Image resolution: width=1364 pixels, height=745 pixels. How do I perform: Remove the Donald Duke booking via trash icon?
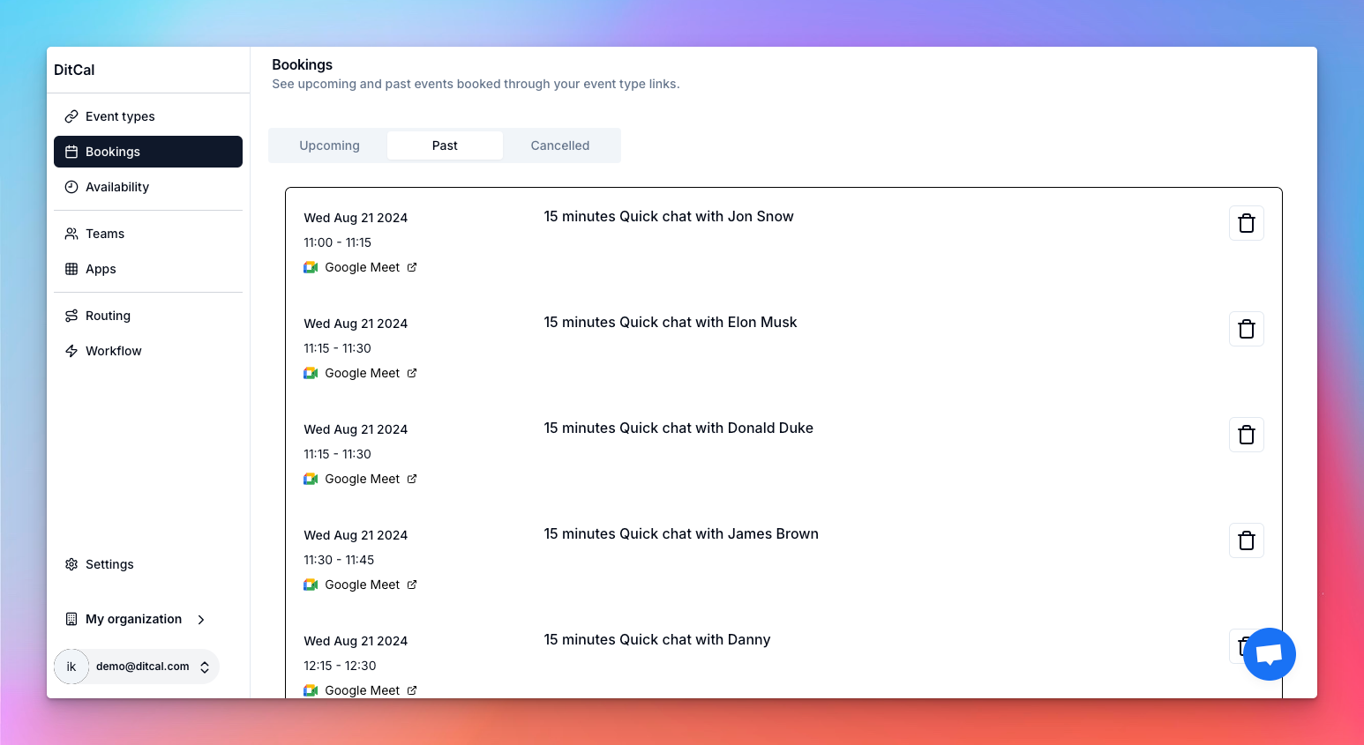(1246, 435)
